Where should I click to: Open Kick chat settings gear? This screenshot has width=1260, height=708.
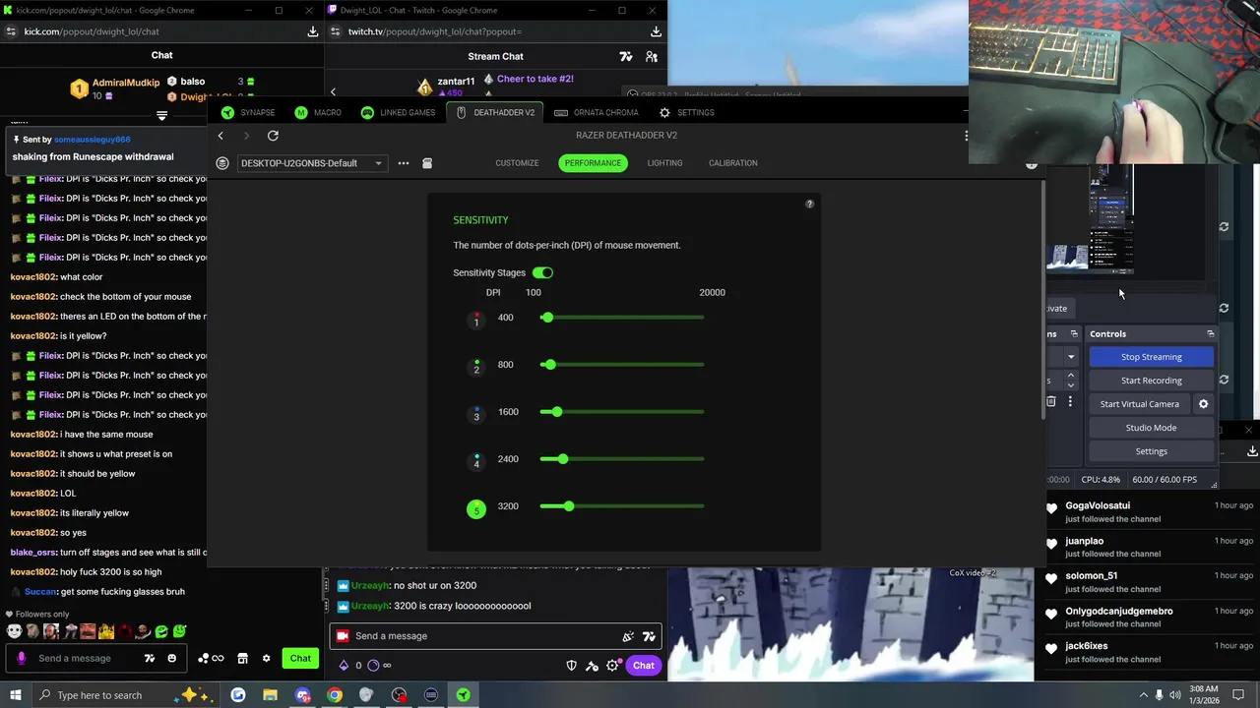pyautogui.click(x=266, y=658)
